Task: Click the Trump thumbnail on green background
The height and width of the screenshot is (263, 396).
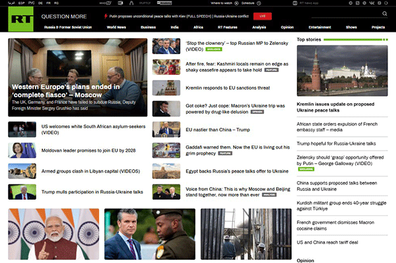Action: (x=22, y=192)
